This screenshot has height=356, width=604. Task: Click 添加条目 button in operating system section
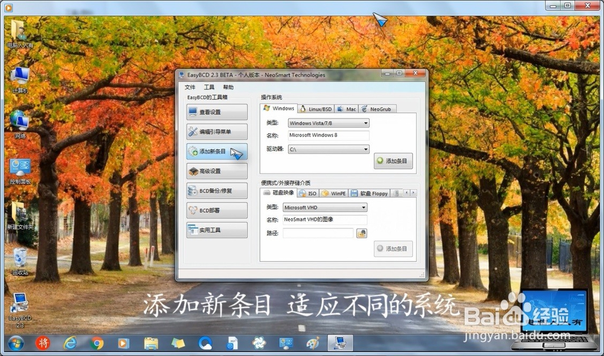(x=393, y=161)
